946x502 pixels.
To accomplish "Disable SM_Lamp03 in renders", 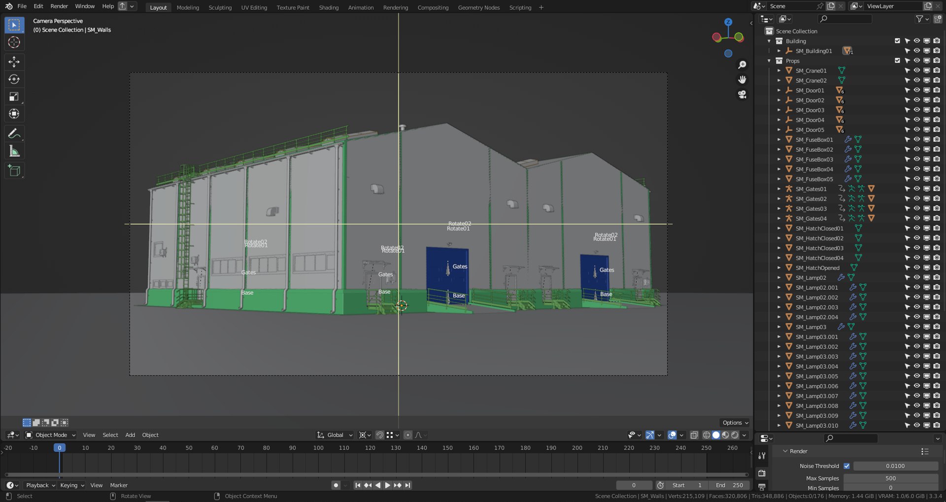I will (937, 327).
